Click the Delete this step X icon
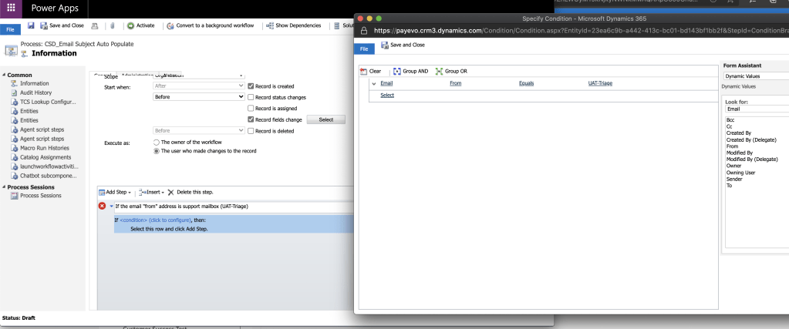 pos(171,192)
